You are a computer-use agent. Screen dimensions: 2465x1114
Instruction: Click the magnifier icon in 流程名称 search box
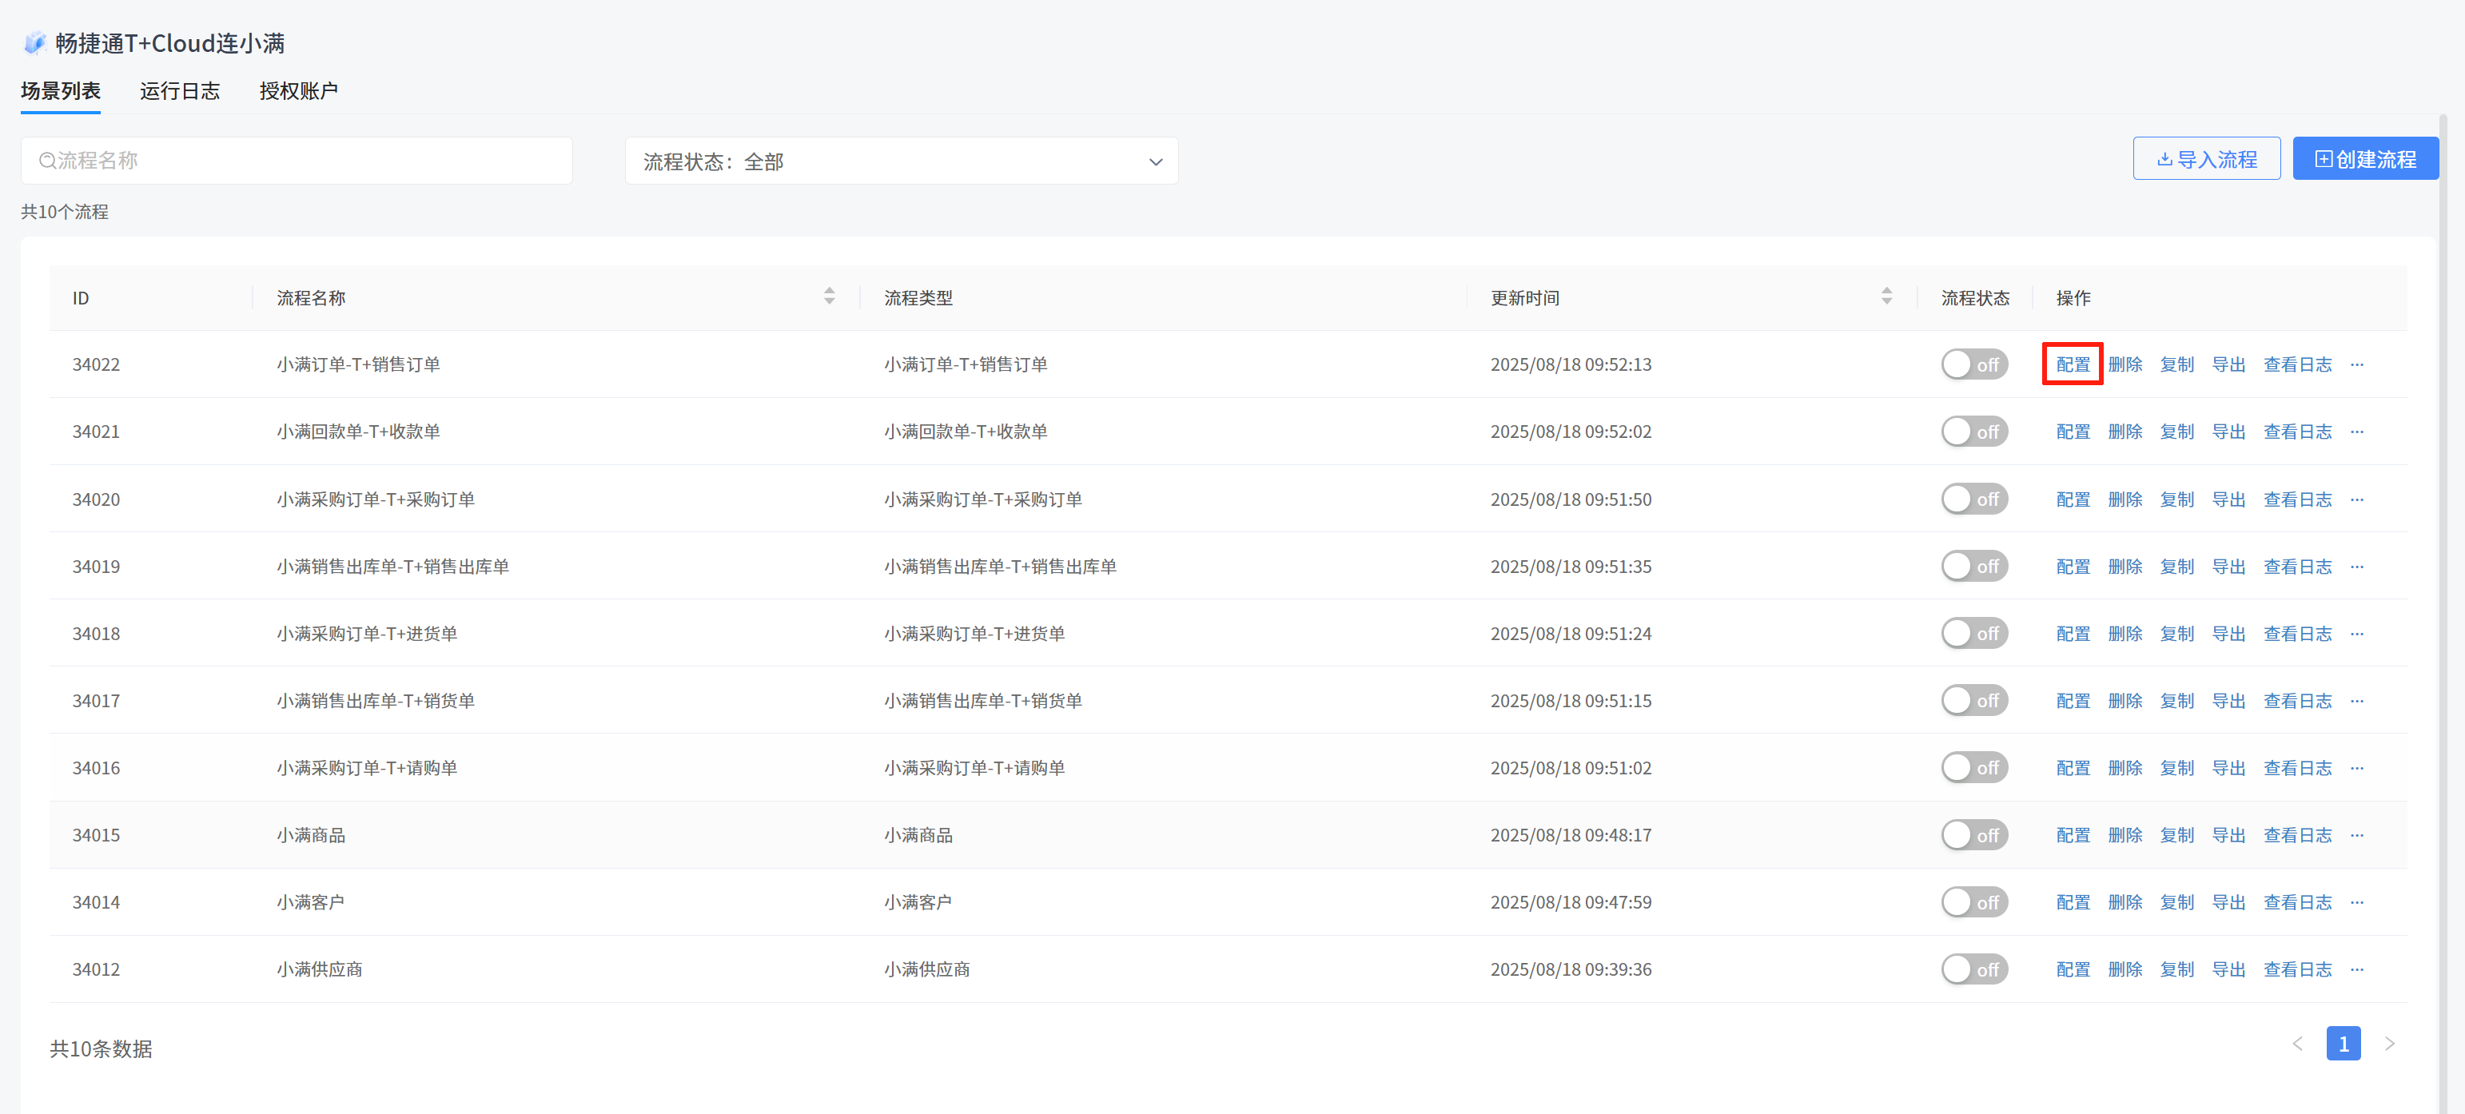46,161
